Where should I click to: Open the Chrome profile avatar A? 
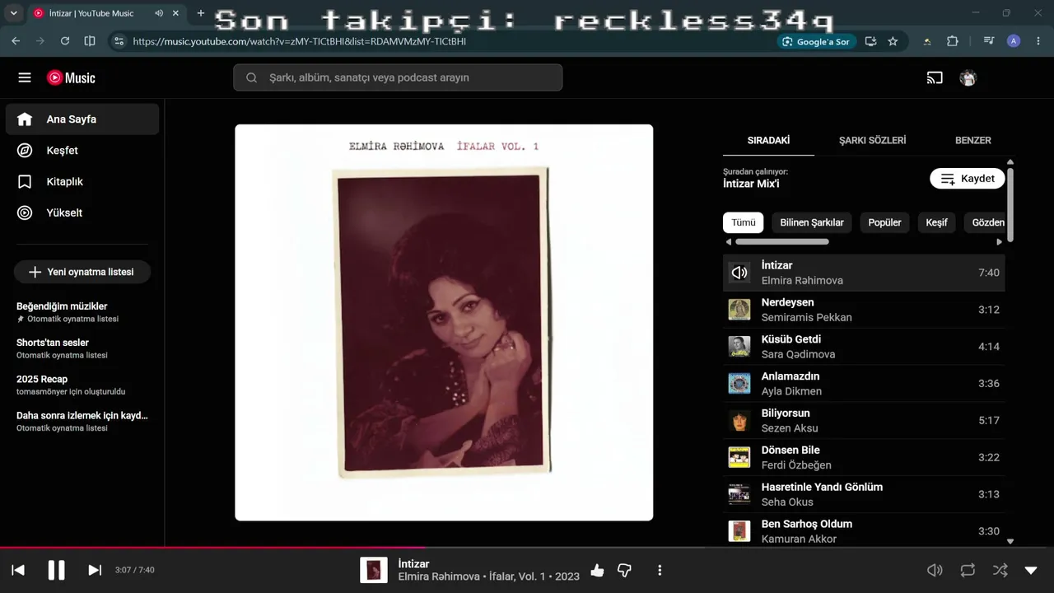1014,41
